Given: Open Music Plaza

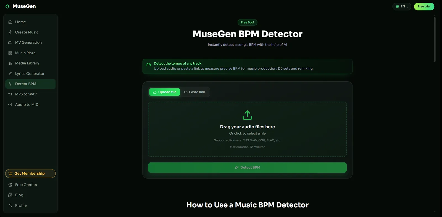Looking at the screenshot, I should pos(30,53).
